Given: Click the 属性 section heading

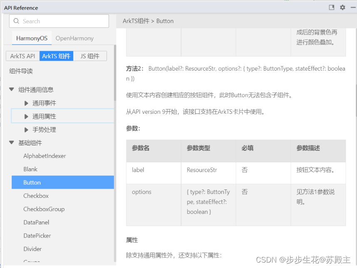Looking at the screenshot, I should 132,240.
